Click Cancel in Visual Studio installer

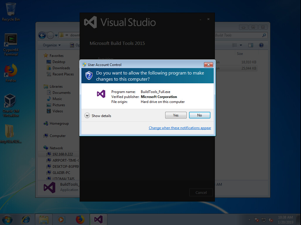201,193
